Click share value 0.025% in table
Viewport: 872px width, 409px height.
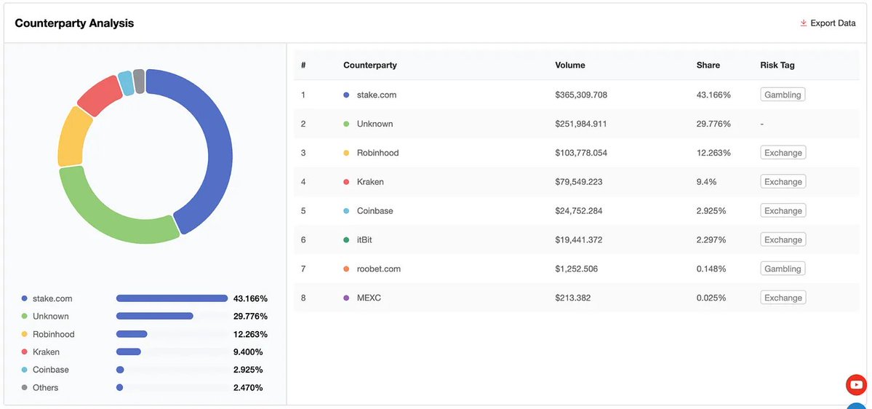[711, 298]
